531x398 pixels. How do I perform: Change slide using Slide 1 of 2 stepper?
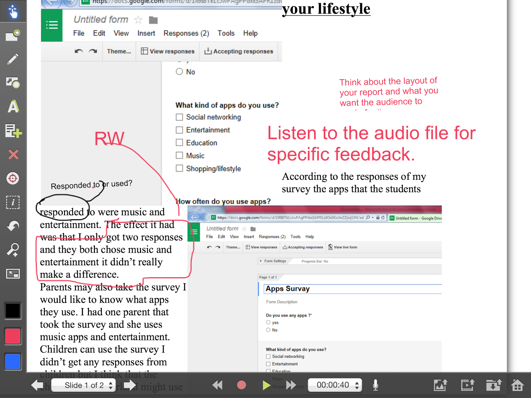point(111,385)
